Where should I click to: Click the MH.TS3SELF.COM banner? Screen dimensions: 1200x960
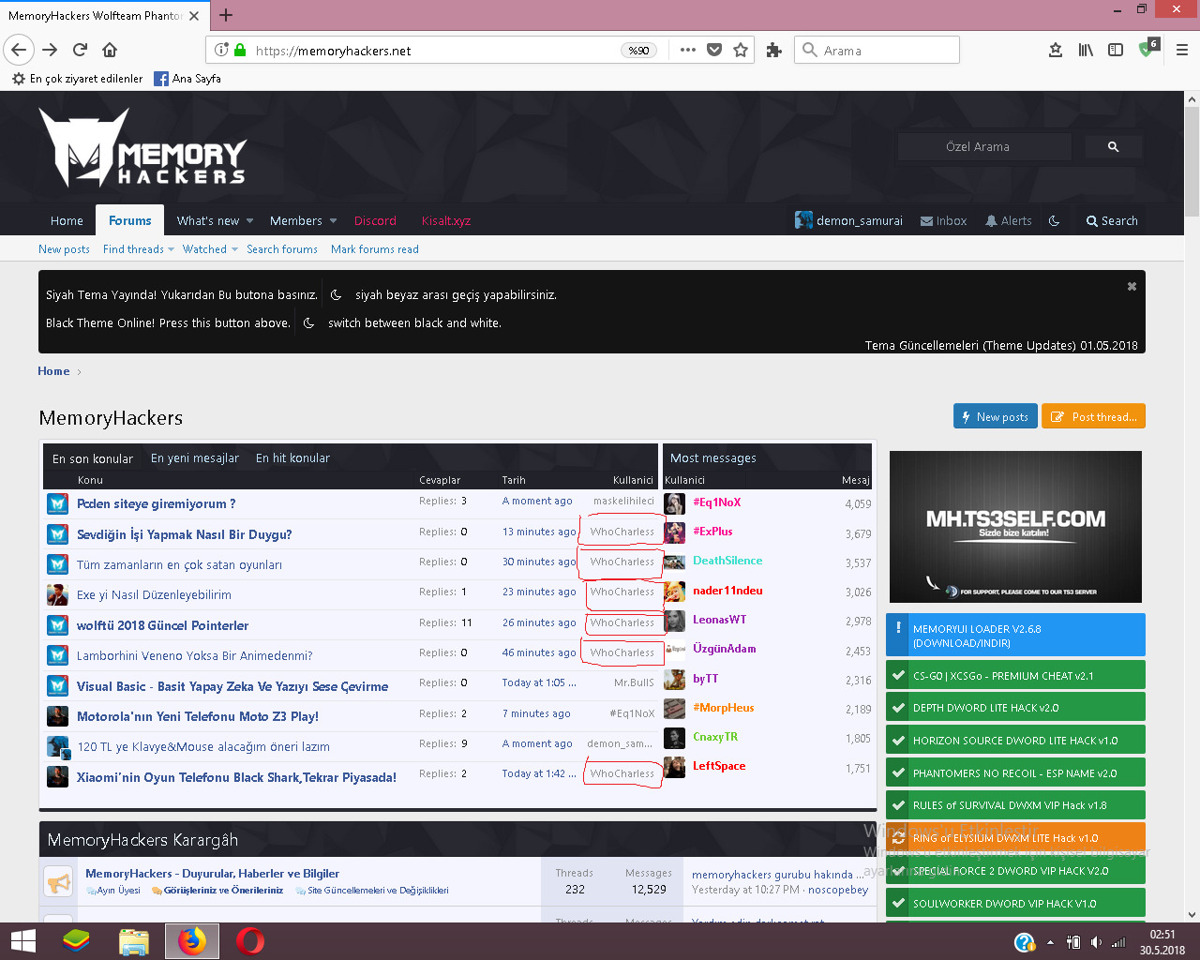[x=1015, y=527]
